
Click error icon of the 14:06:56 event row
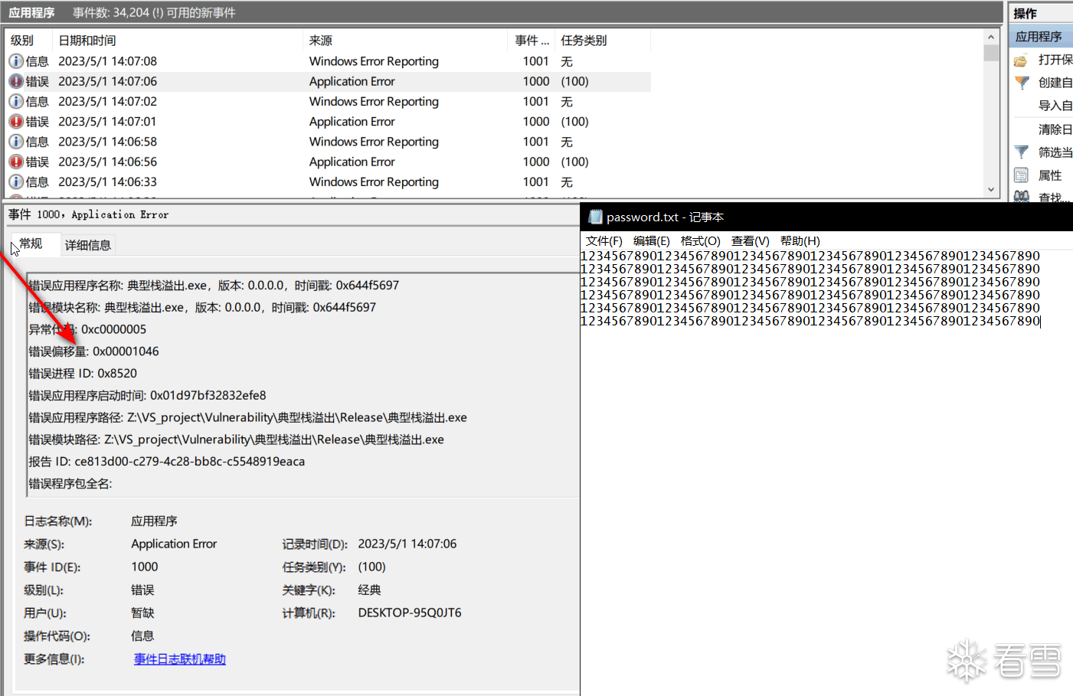(x=16, y=162)
